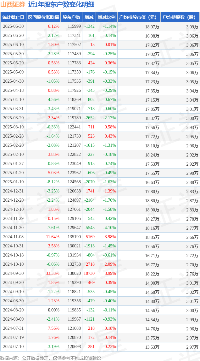Select the 2024-07-10 date cell
Screen dimensions: 200x361
point(13,346)
